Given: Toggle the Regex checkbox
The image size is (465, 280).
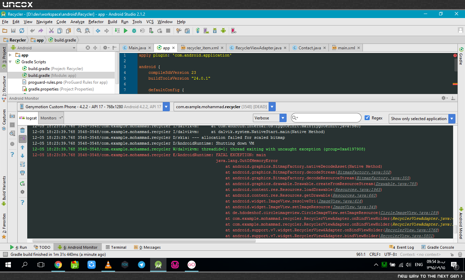Looking at the screenshot, I should 367,118.
